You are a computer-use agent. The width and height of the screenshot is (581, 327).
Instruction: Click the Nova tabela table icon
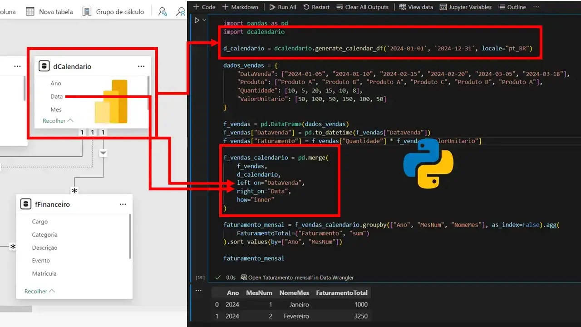tap(30, 12)
